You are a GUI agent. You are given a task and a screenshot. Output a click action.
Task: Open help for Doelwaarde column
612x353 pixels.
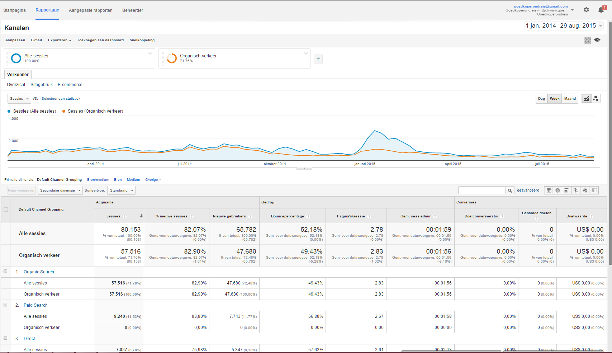[592, 216]
